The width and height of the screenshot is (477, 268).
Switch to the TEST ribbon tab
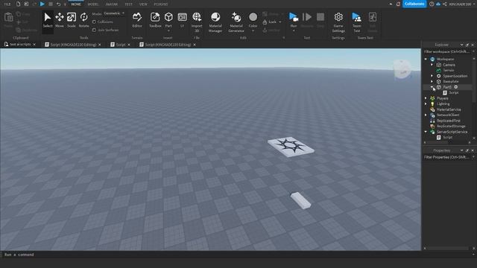coord(128,4)
